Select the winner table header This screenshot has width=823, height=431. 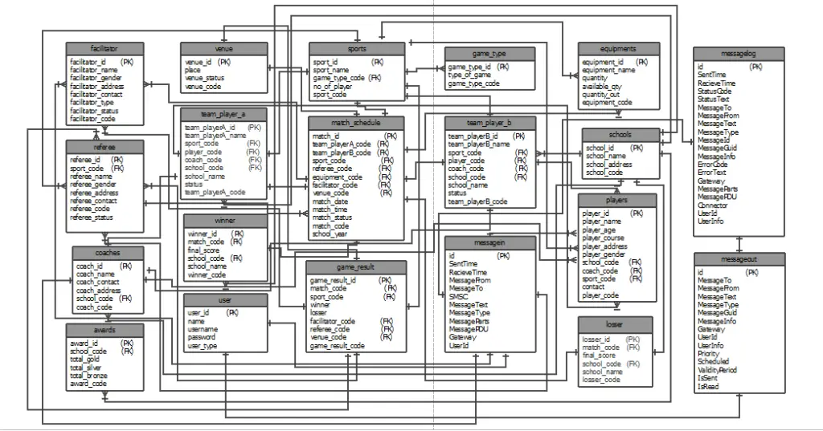click(x=225, y=220)
